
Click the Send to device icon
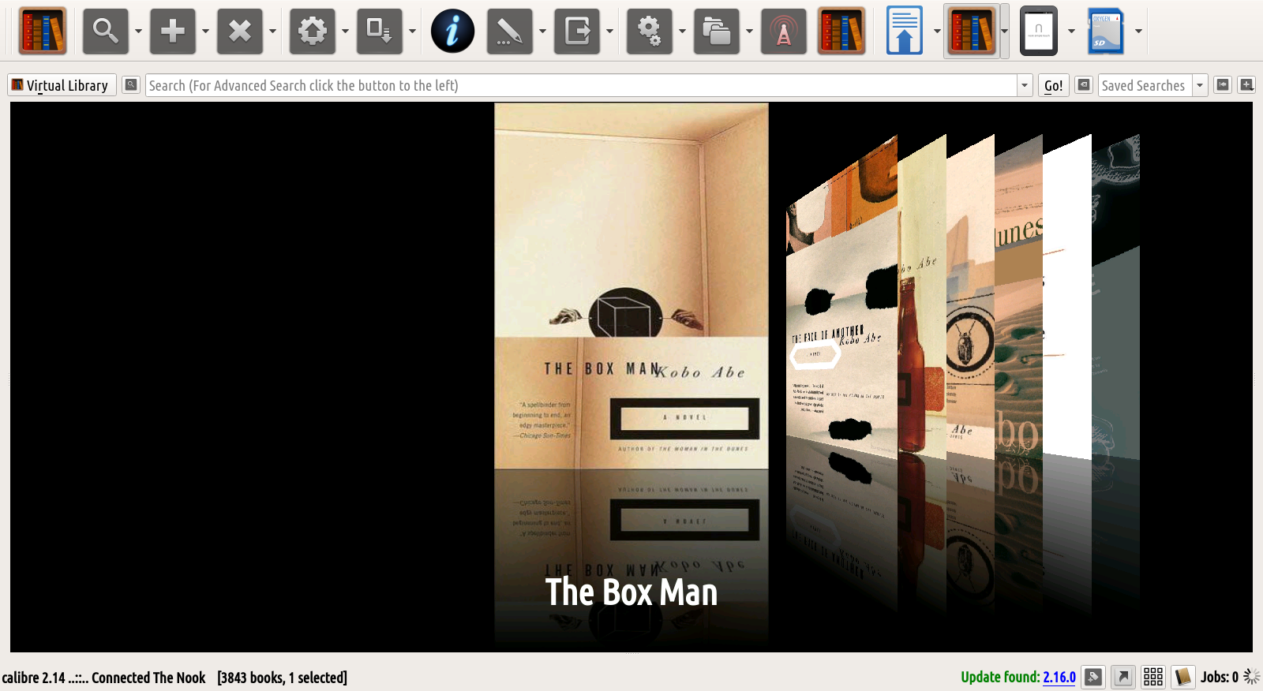click(x=380, y=32)
